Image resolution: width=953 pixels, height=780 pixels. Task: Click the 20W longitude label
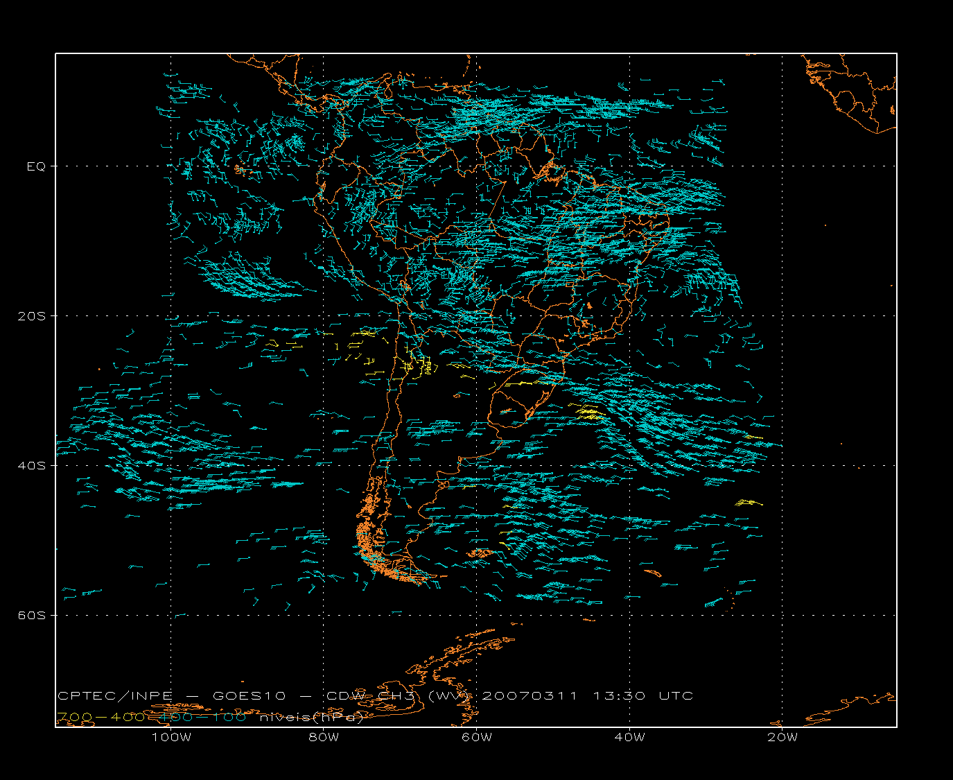[782, 737]
